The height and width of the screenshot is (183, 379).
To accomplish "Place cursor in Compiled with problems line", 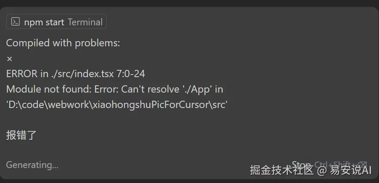I will (x=63, y=43).
